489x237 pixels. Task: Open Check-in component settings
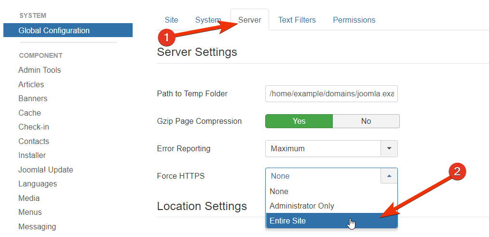tap(34, 127)
